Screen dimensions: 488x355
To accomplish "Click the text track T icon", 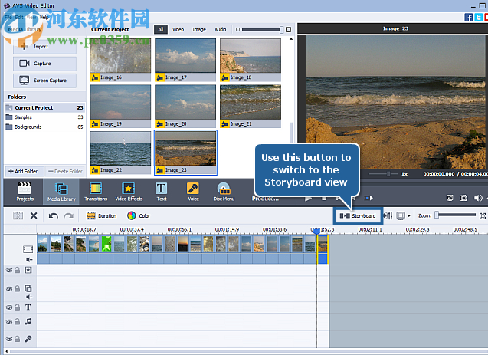I will pos(28,307).
